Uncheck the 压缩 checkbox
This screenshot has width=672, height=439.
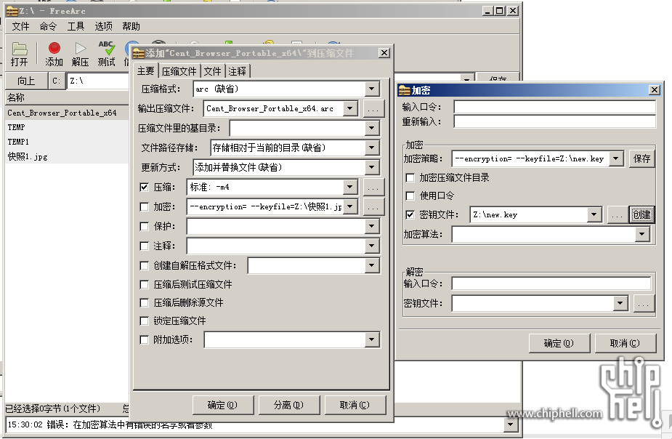(144, 187)
